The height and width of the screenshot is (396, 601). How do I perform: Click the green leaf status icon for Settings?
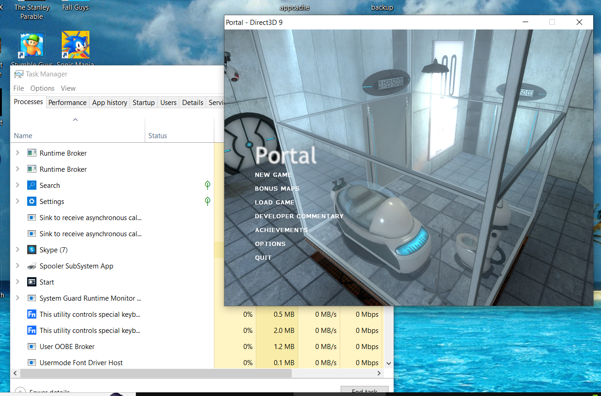(208, 201)
